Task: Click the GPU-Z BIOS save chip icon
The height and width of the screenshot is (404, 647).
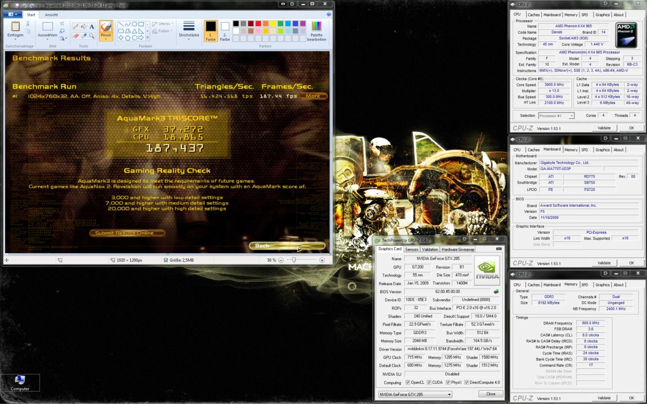Action: tap(496, 291)
